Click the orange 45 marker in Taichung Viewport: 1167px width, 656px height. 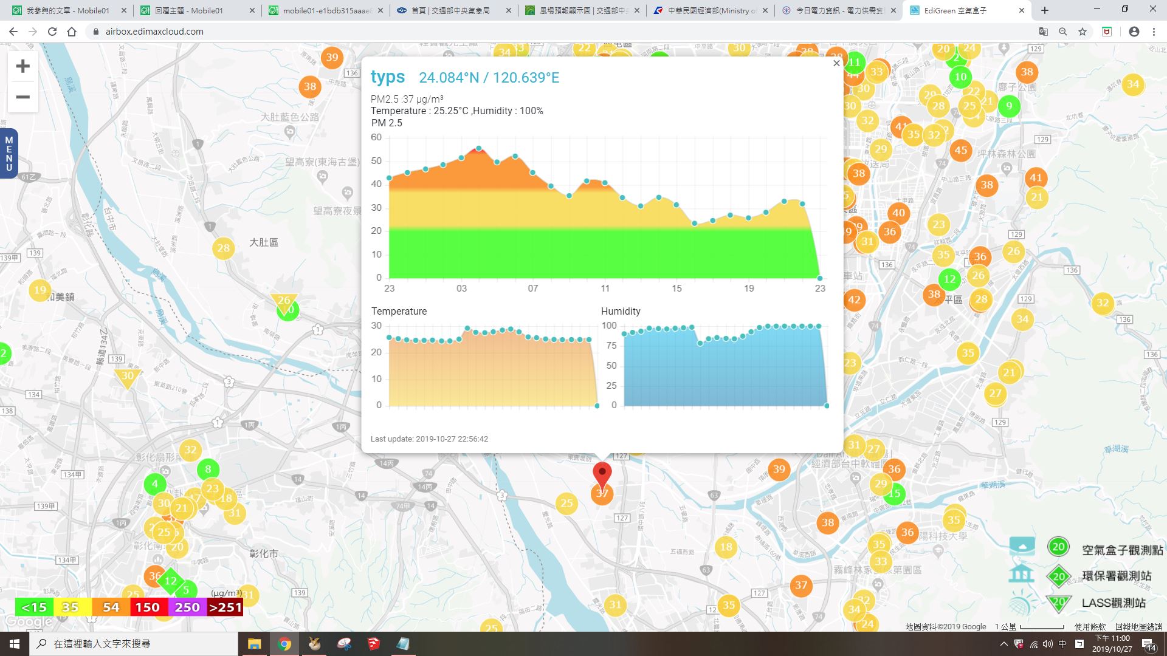961,150
